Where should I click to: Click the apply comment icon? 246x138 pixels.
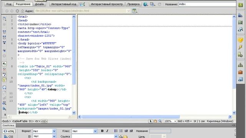tap(4, 87)
